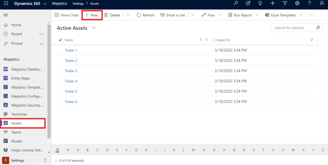Open the Active Assets view selector chevron

94,28
